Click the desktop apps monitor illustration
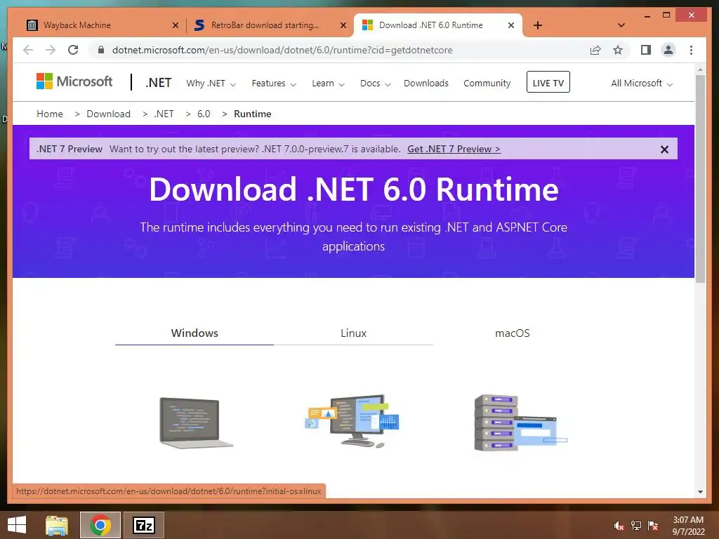719x539 pixels. tap(352, 421)
